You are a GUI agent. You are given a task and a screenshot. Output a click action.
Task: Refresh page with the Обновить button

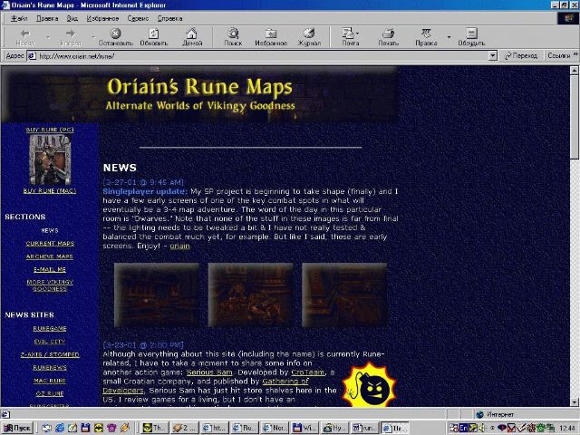(153, 37)
